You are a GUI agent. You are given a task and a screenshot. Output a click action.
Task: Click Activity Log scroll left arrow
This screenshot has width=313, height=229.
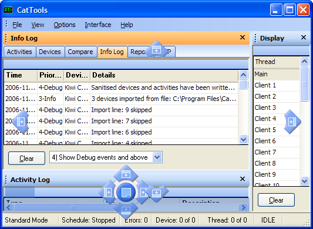point(8,207)
